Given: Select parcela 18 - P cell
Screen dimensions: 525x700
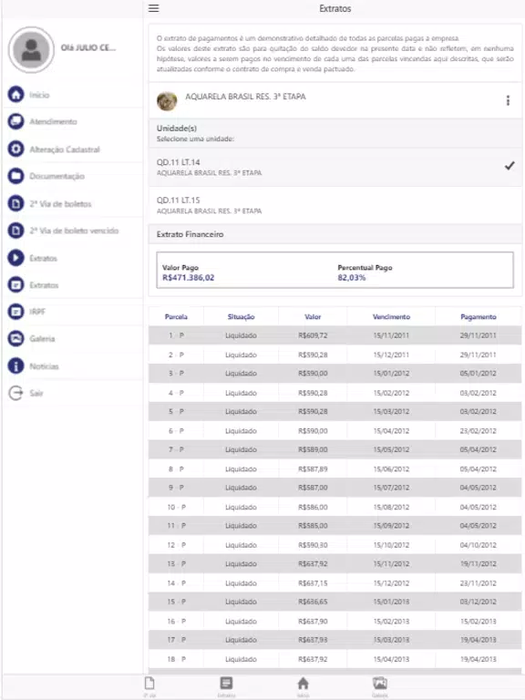Looking at the screenshot, I should pyautogui.click(x=176, y=659).
